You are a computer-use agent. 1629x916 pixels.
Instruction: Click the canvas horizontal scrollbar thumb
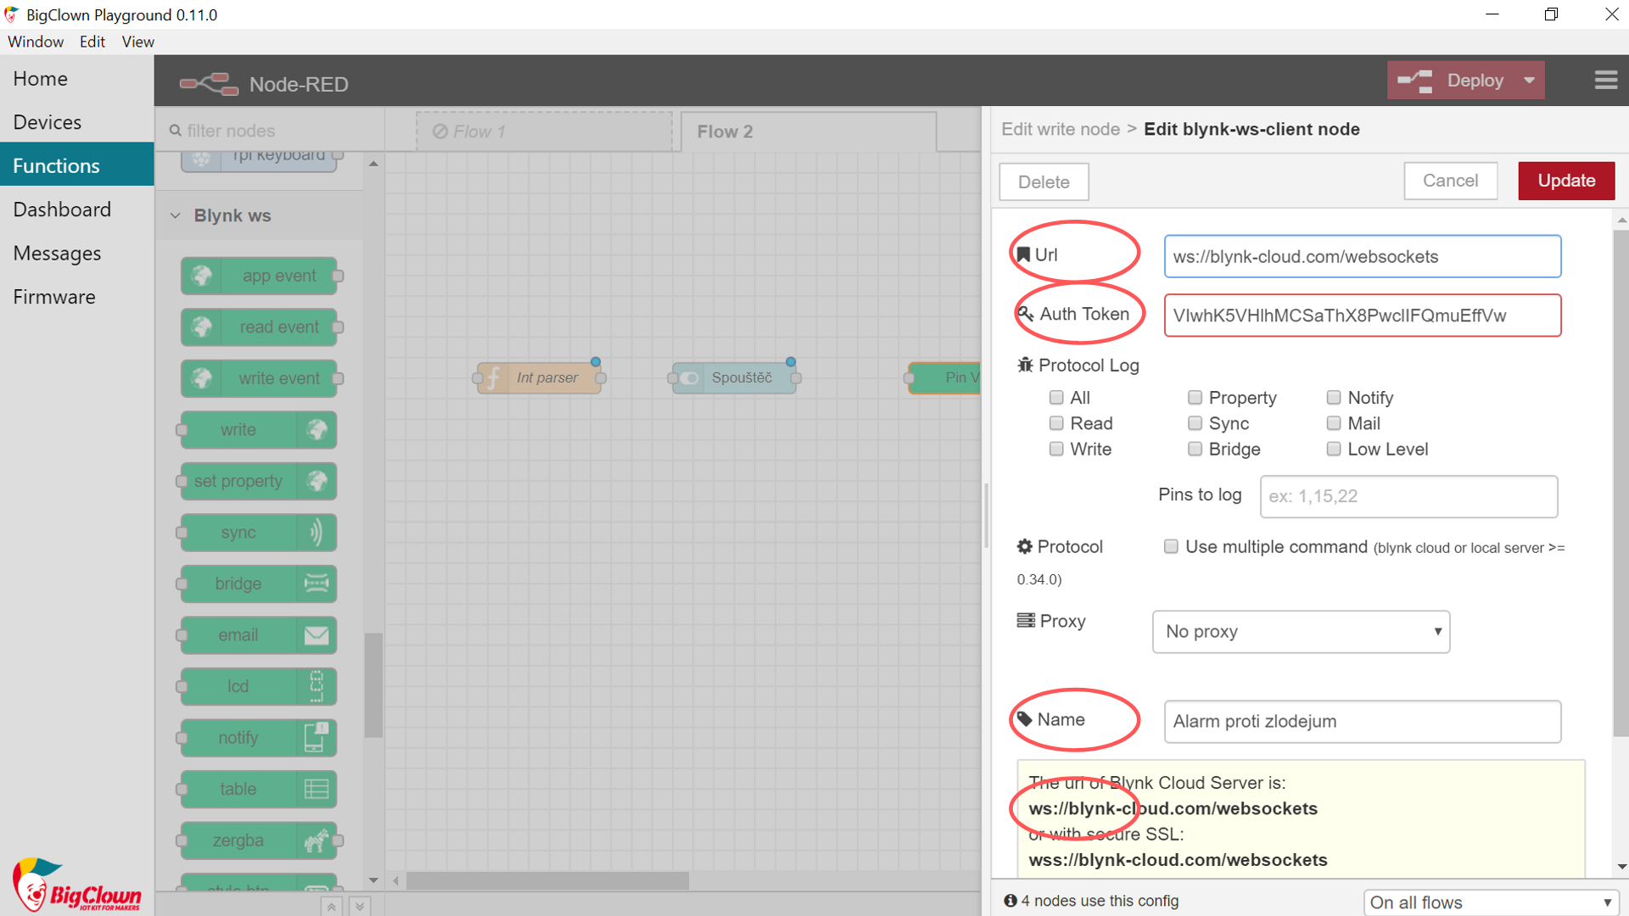(547, 881)
